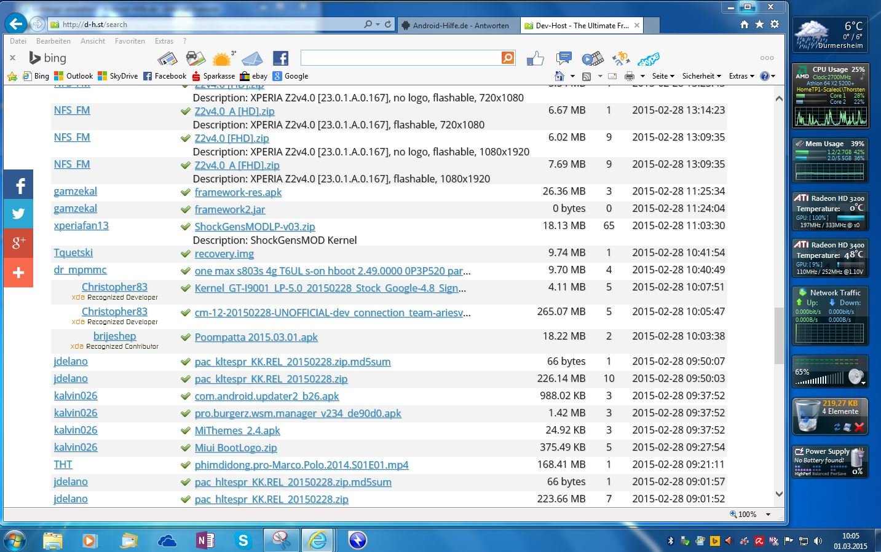Run the Bing bar search magnifier button
Viewport: 881px width, 552px height.
(x=508, y=58)
